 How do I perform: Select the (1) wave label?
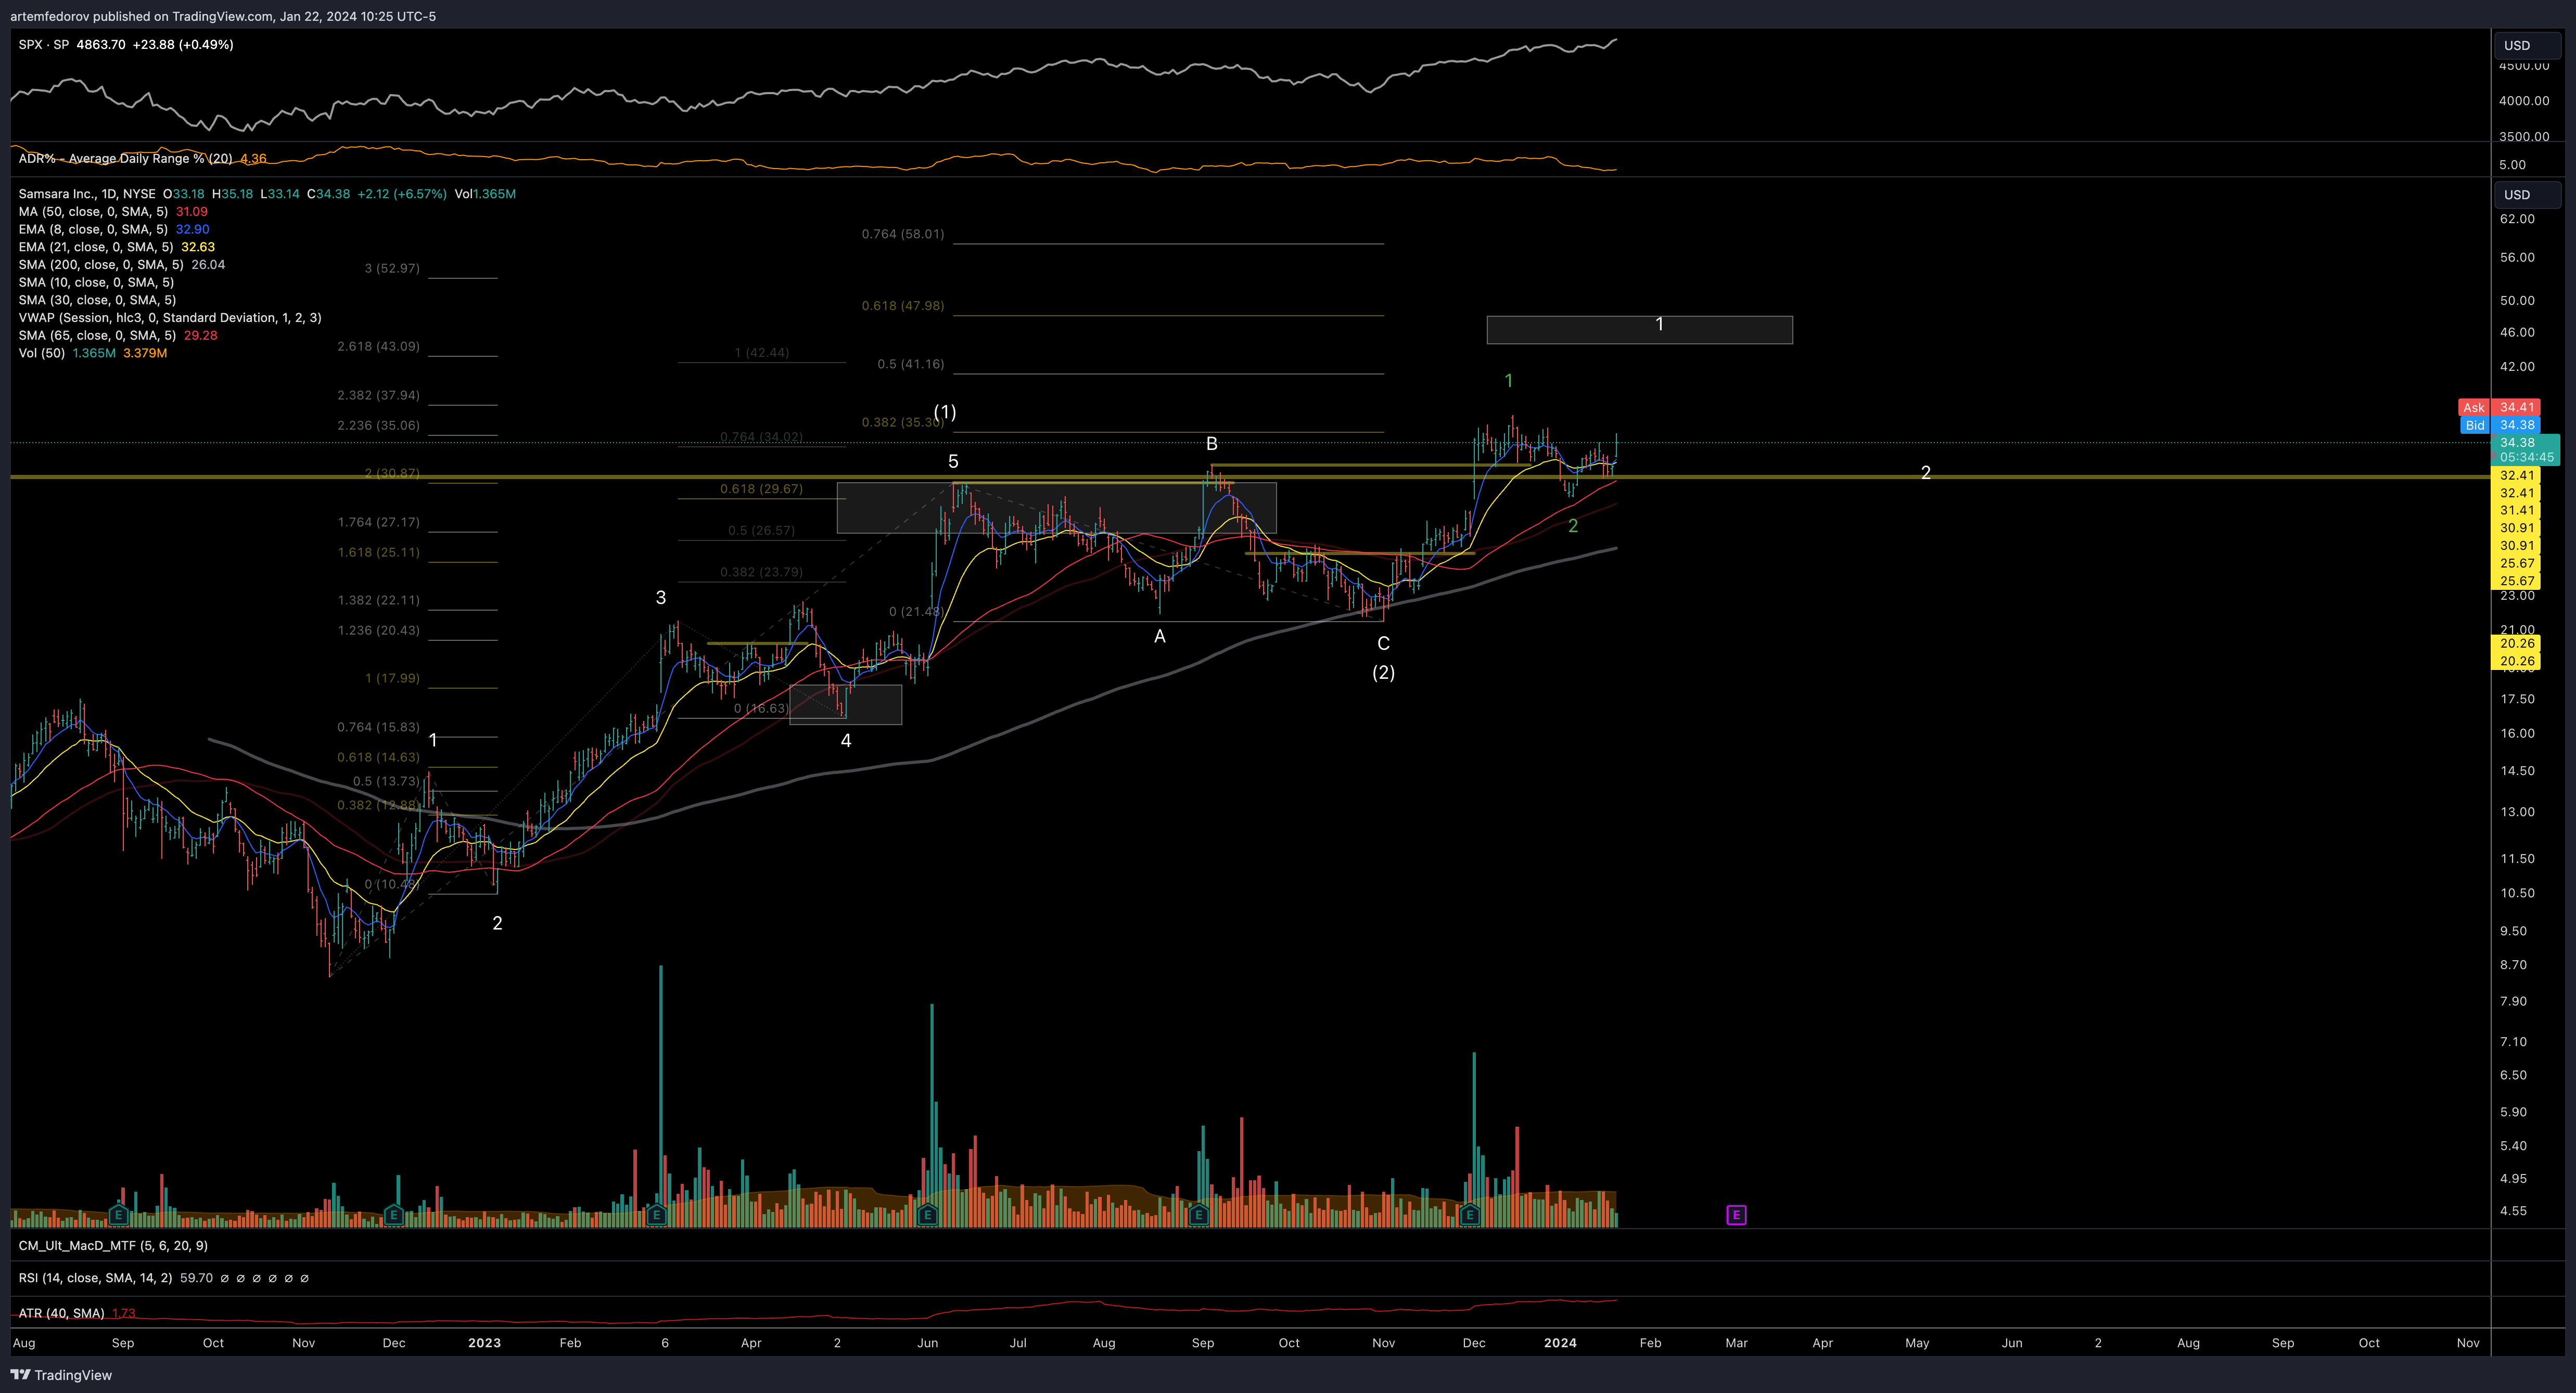(945, 411)
